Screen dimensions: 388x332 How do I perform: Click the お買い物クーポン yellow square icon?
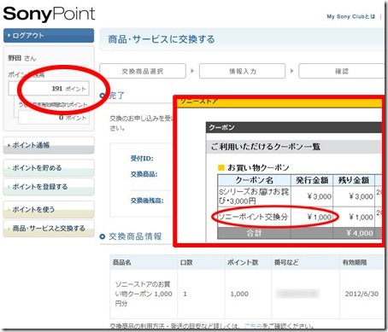click(221, 167)
